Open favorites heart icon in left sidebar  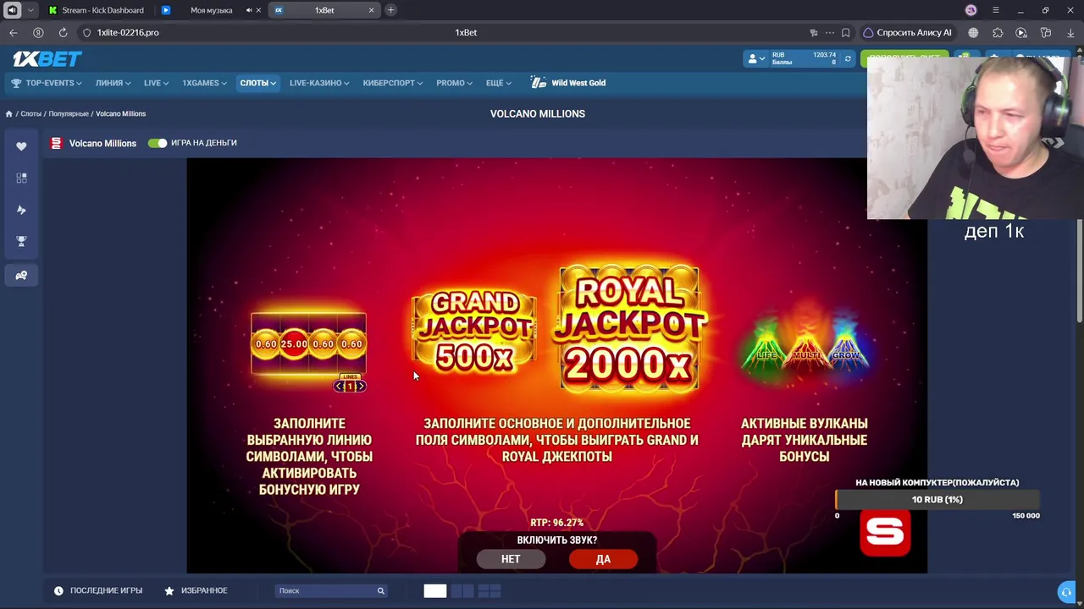[x=22, y=146]
